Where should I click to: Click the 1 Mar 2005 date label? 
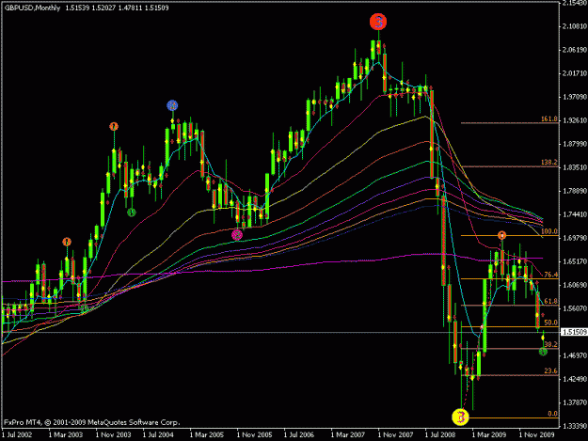[207, 434]
